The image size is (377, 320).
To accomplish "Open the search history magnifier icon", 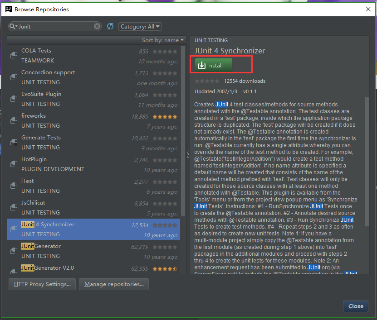I will [x=14, y=26].
